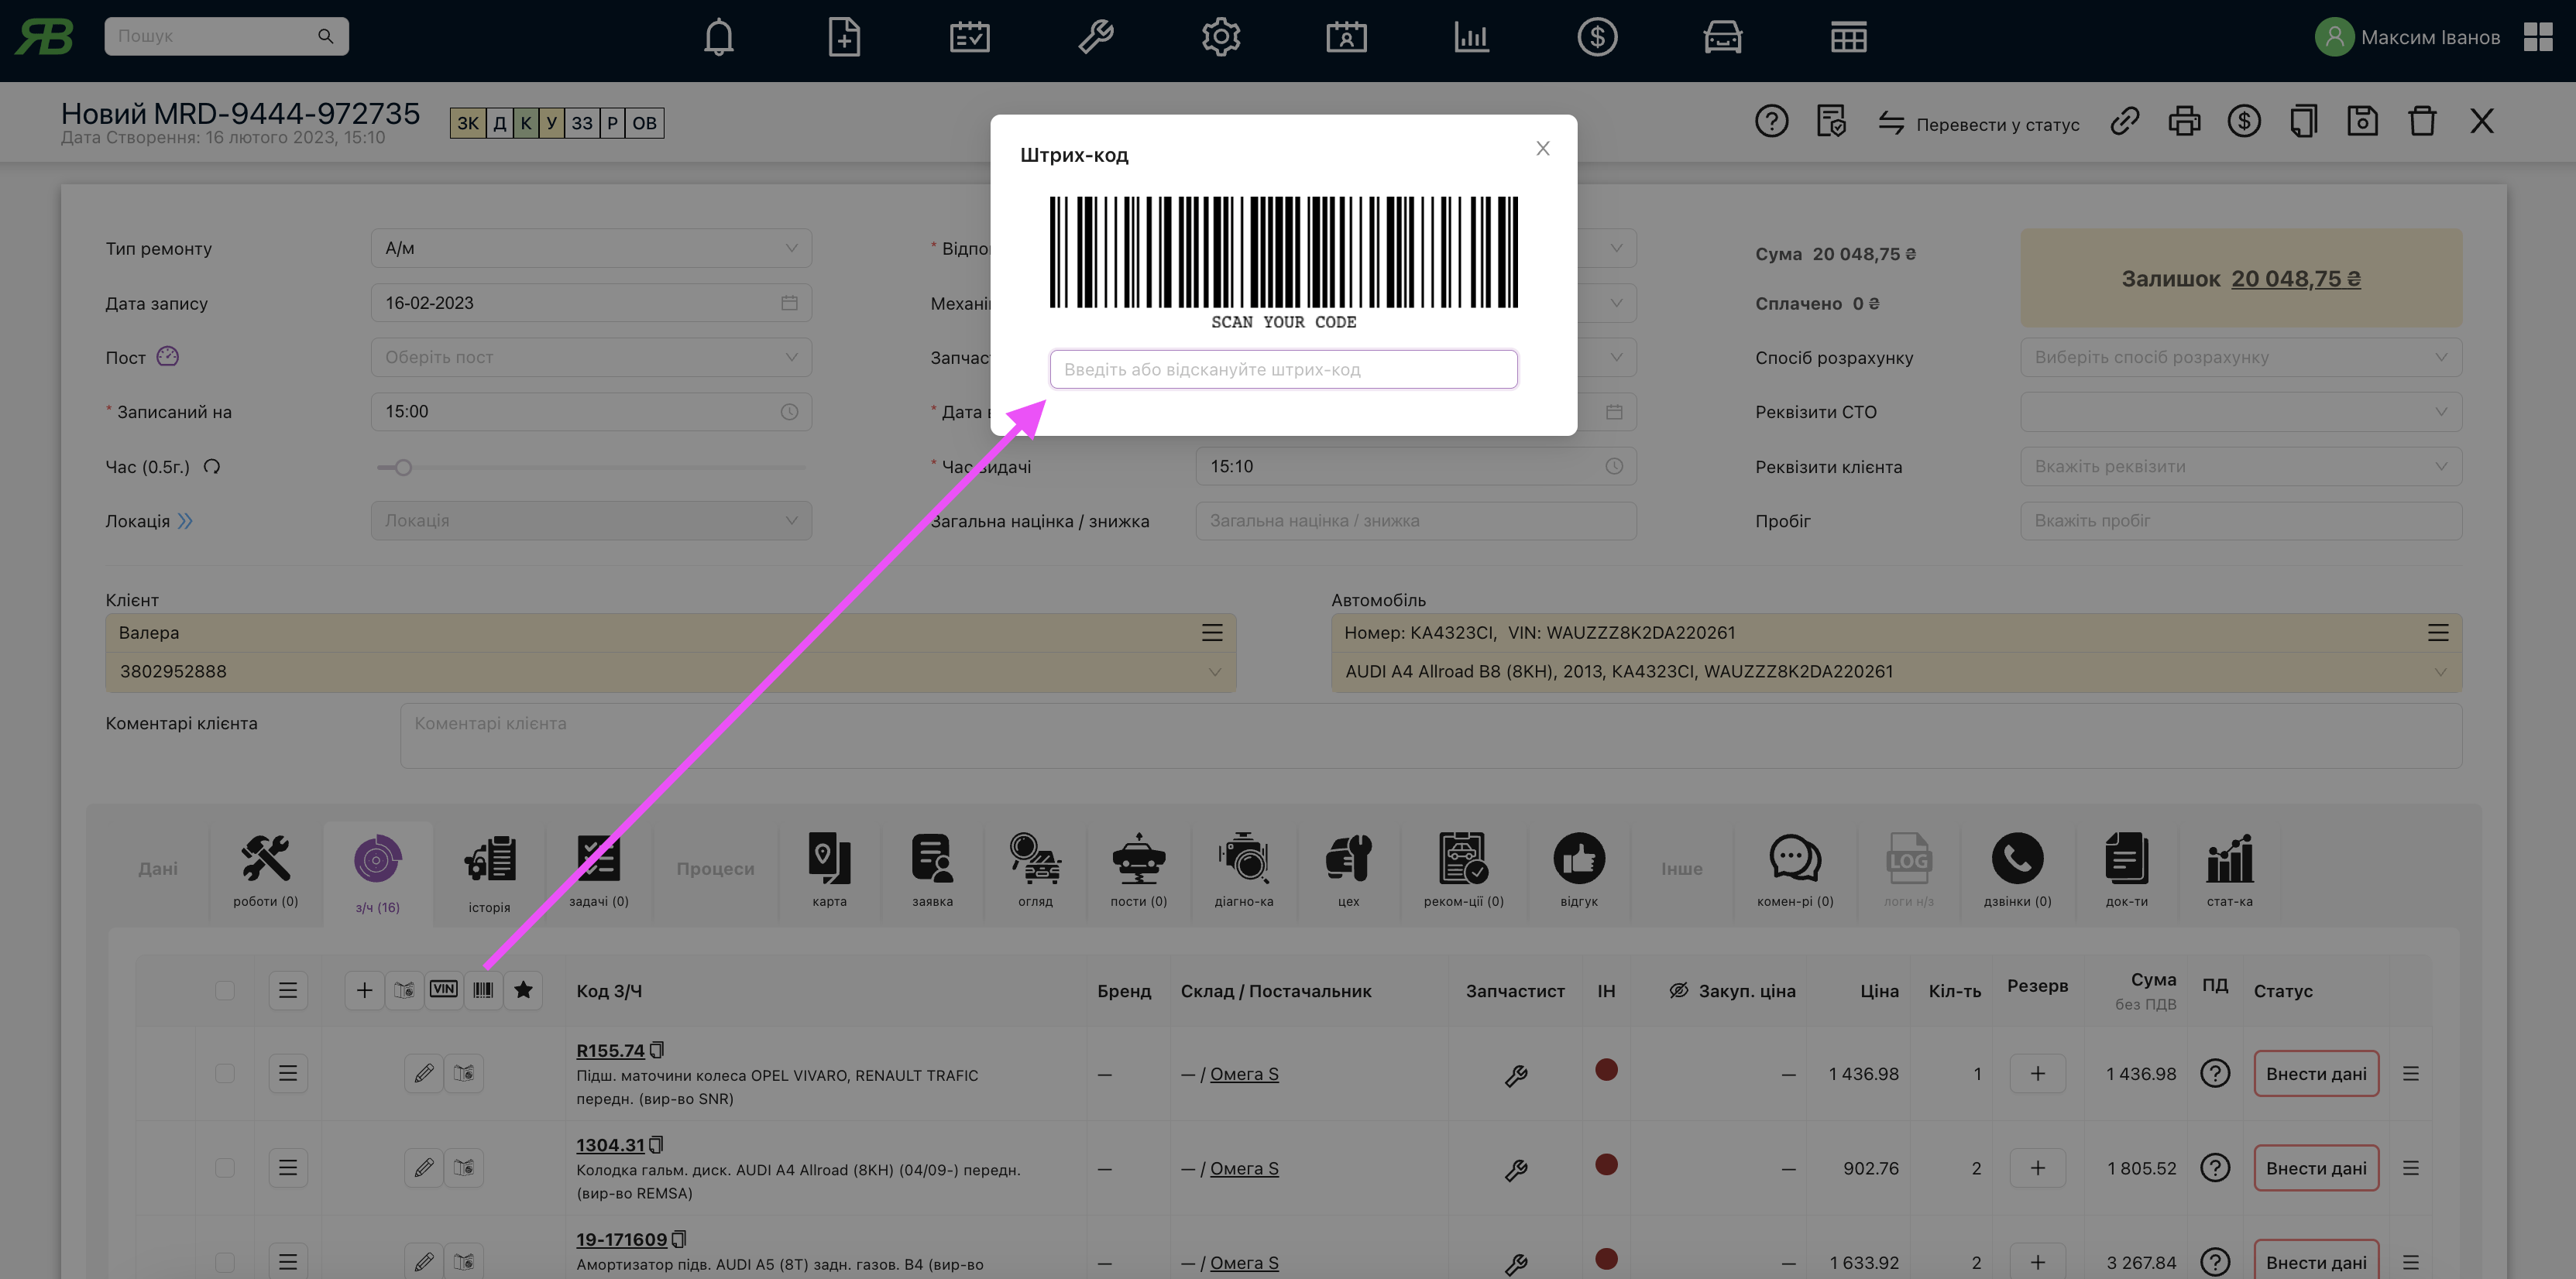Click Внести дані button for part 1304.31
The image size is (2576, 1279).
click(x=2315, y=1168)
